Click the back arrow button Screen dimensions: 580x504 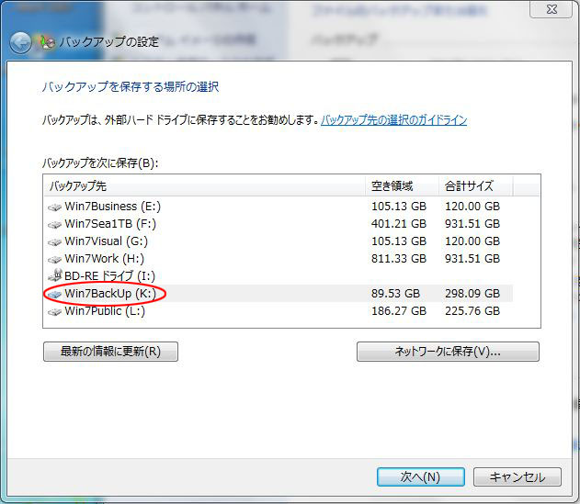20,43
